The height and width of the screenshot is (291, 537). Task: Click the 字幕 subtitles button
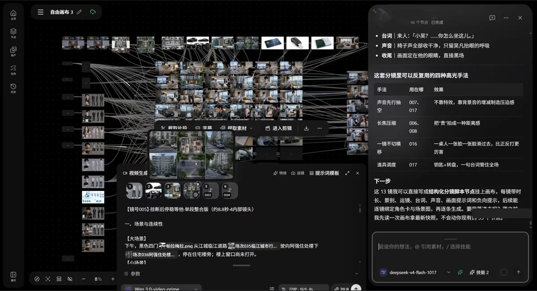pos(204,128)
